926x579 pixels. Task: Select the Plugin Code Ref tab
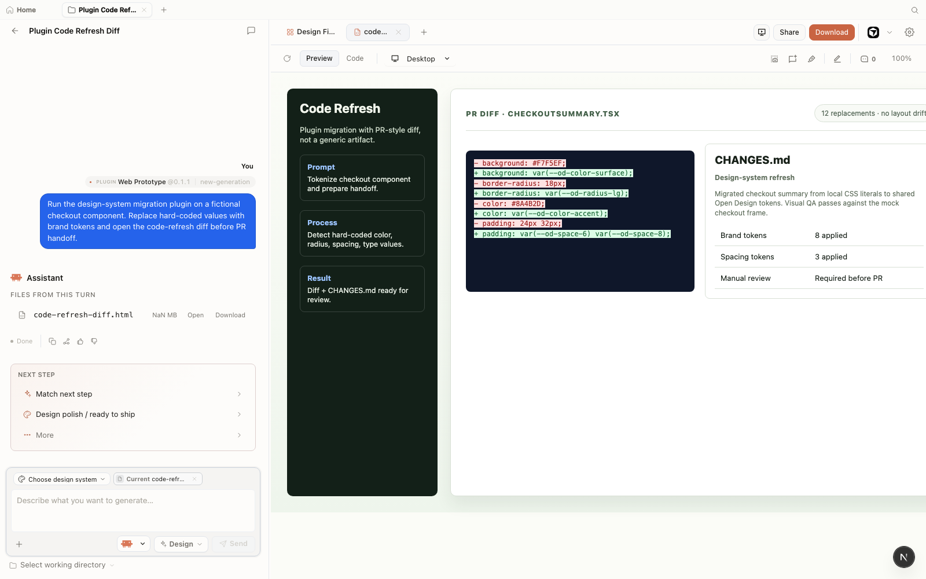pyautogui.click(x=107, y=10)
